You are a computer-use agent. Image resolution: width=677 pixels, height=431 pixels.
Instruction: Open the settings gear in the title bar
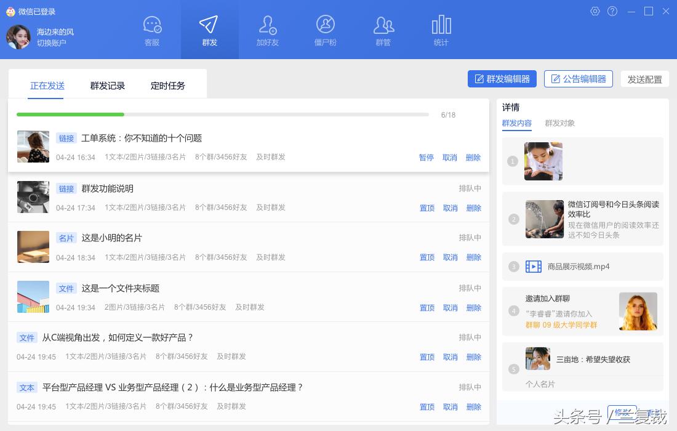pos(595,11)
